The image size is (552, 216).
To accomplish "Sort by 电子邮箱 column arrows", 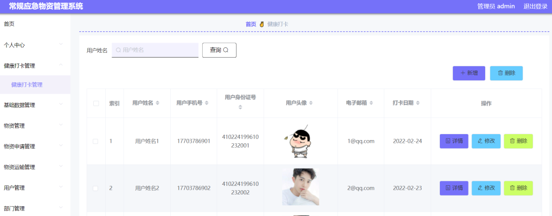I will pos(371,103).
